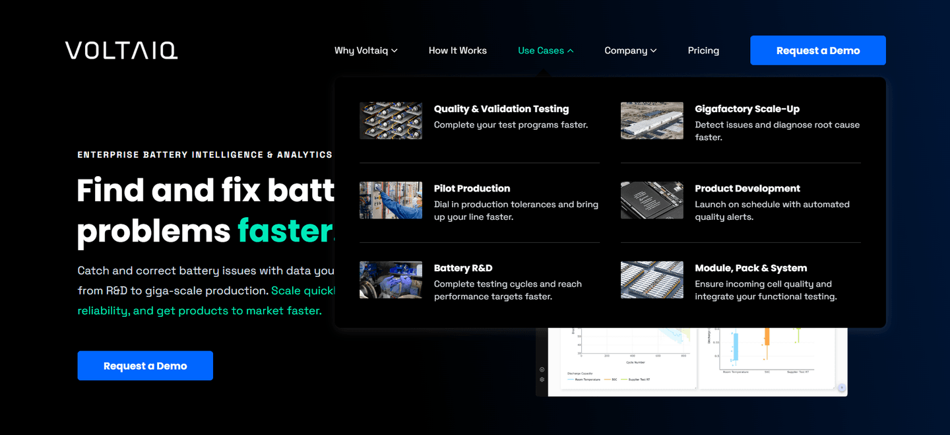Click "Complete testing cycles and reach performance targets" text
Viewport: 950px width, 435px height.
pos(507,290)
